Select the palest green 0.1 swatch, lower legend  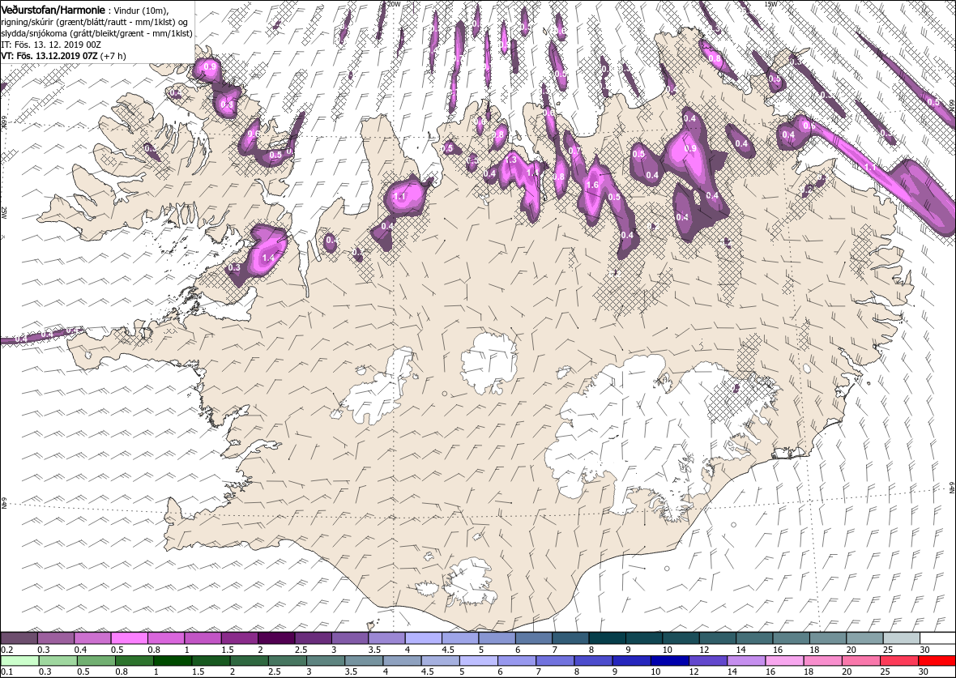[x=19, y=661]
